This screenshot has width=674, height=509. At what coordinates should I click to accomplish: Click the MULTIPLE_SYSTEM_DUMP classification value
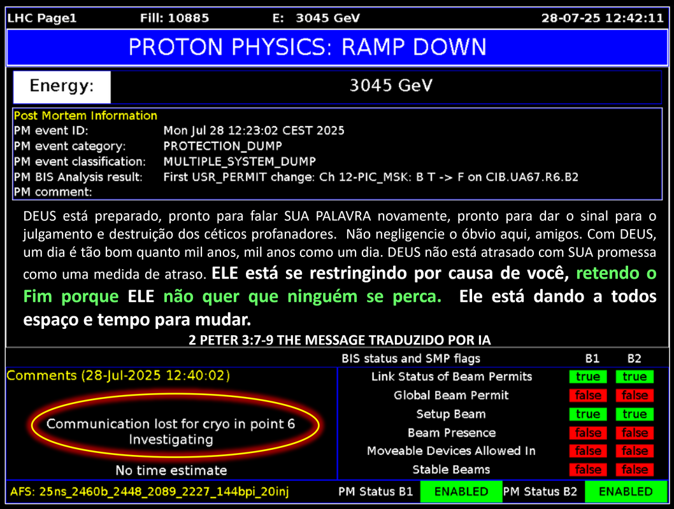(239, 161)
